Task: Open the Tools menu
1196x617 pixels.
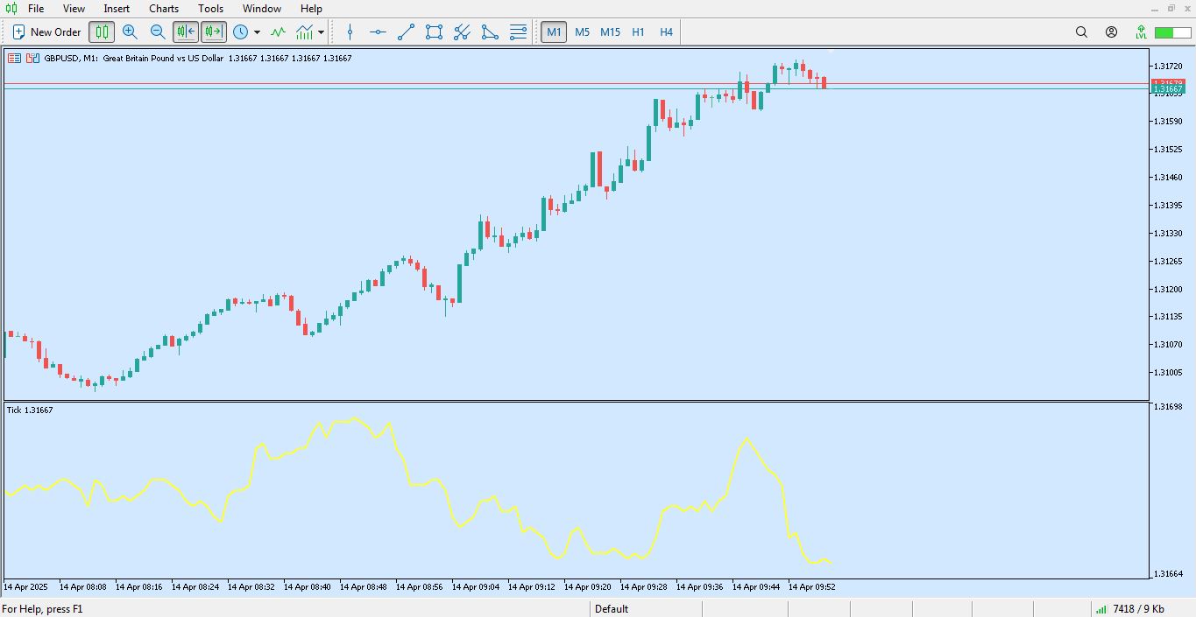Action: click(x=210, y=9)
